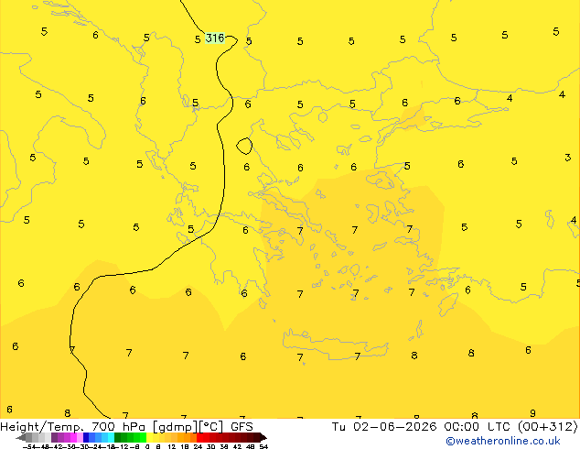Select the dark blue legend swatch
This screenshot has width=580, height=449.
click(86, 437)
